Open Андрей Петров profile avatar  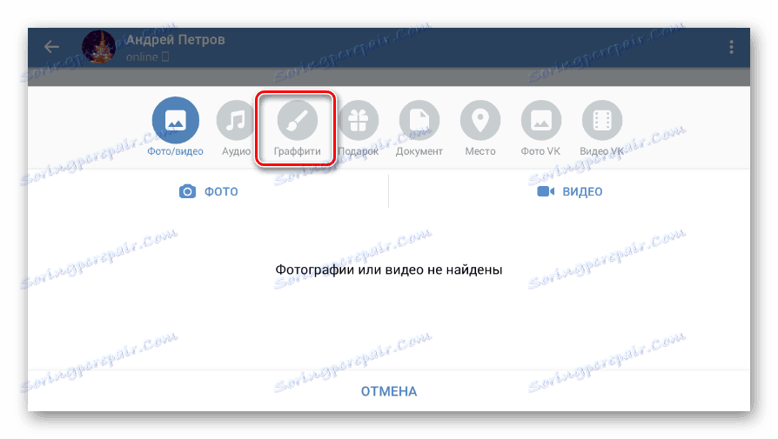point(98,47)
